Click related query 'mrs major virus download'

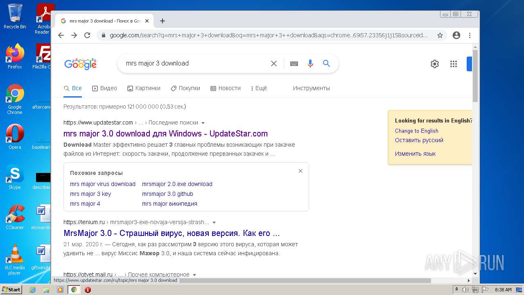(x=103, y=184)
